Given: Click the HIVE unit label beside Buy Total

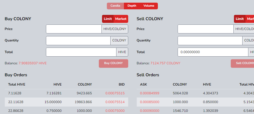Looking at the screenshot, I should pyautogui.click(x=122, y=52).
